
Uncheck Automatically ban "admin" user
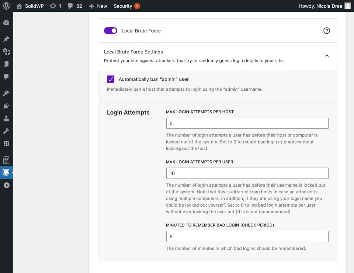pyautogui.click(x=110, y=79)
